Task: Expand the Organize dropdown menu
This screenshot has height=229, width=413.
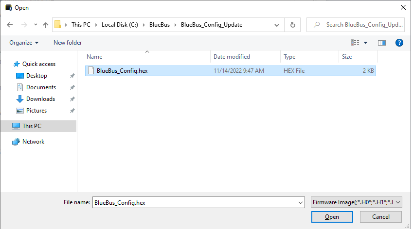Action: [24, 43]
